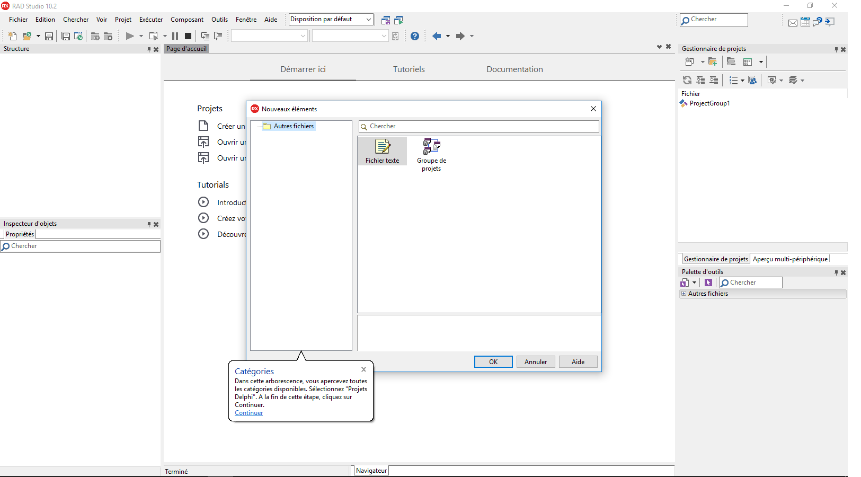Select the Propriétés tab in Inspecteur d'objets
Image resolution: width=861 pixels, height=477 pixels.
coord(20,234)
